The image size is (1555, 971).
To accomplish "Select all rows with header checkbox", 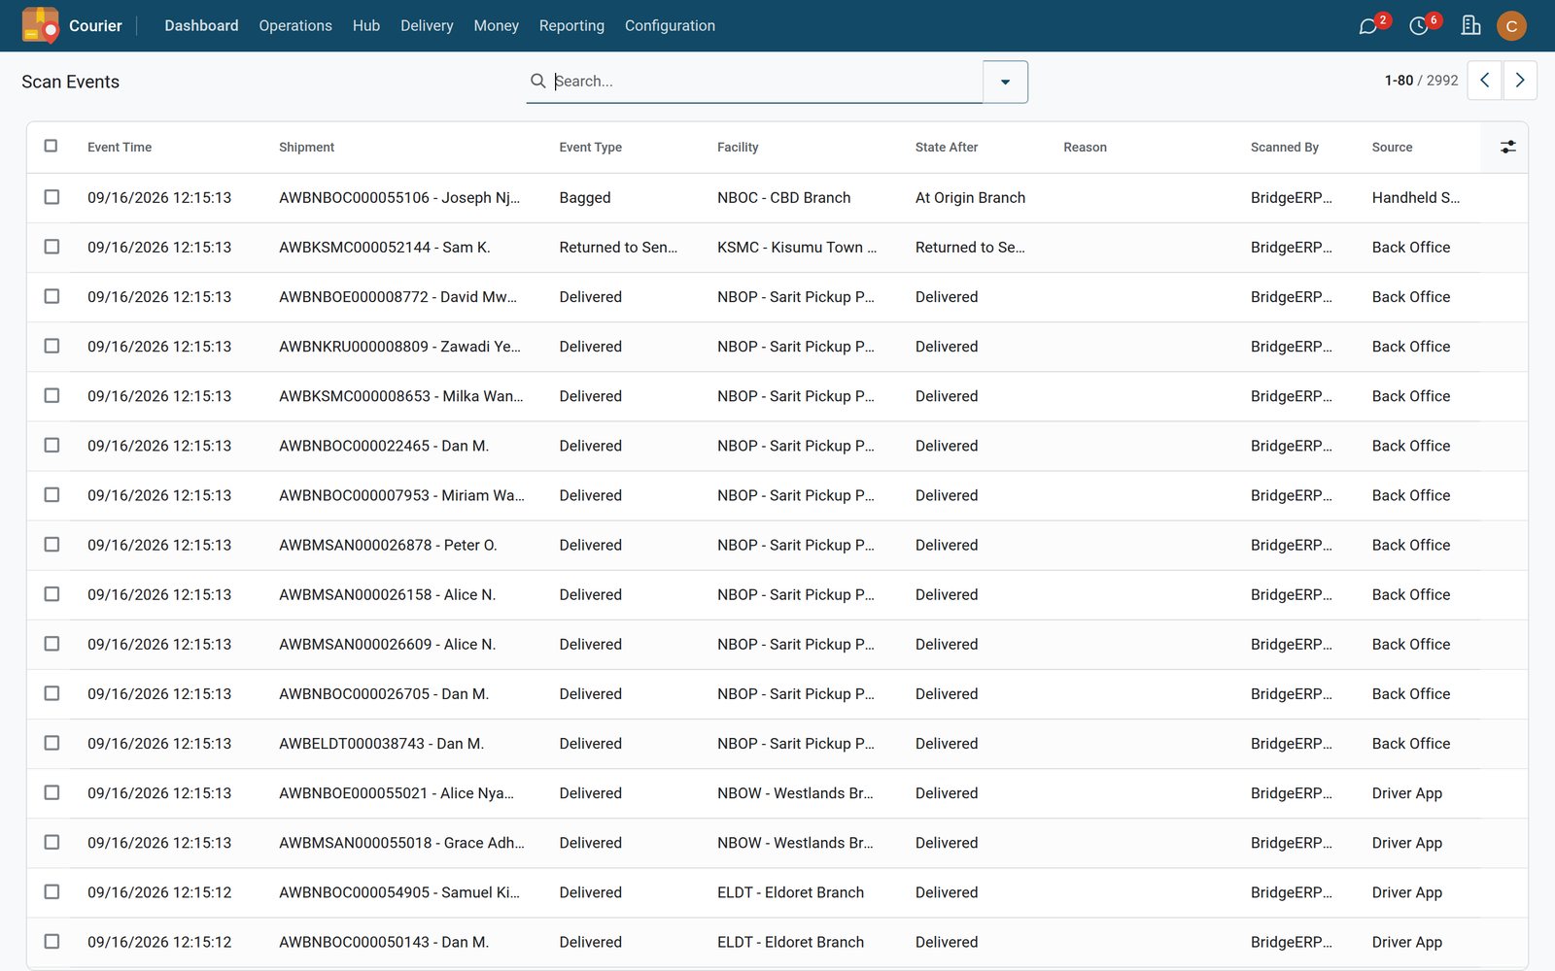I will point(52,146).
